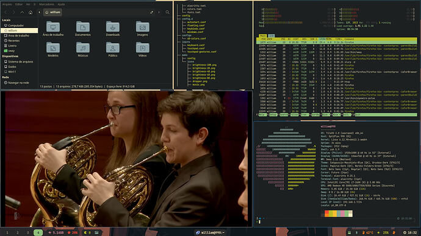Click Help in htop function bar

(x=262, y=114)
